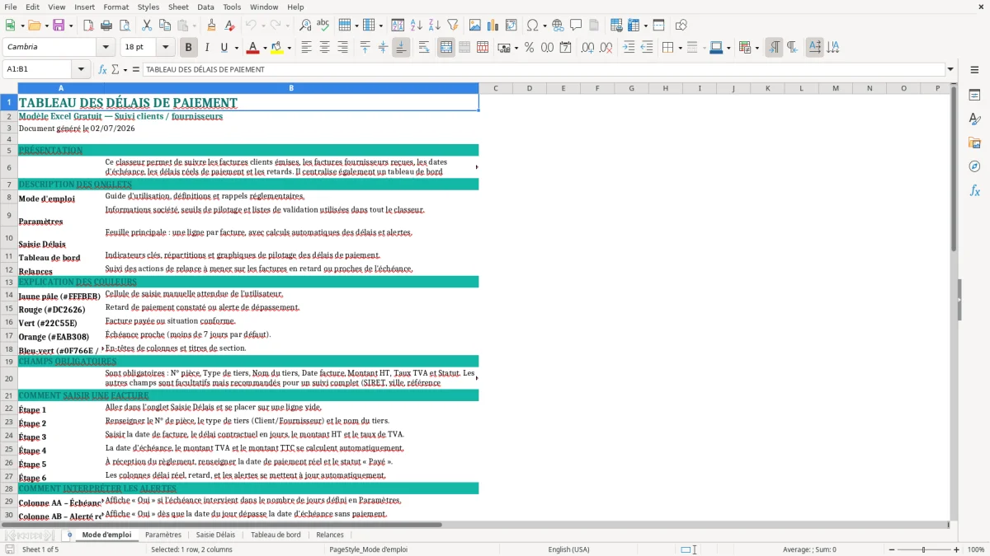Open the Open-file dropdown arrow
This screenshot has width=990, height=556.
click(45, 26)
